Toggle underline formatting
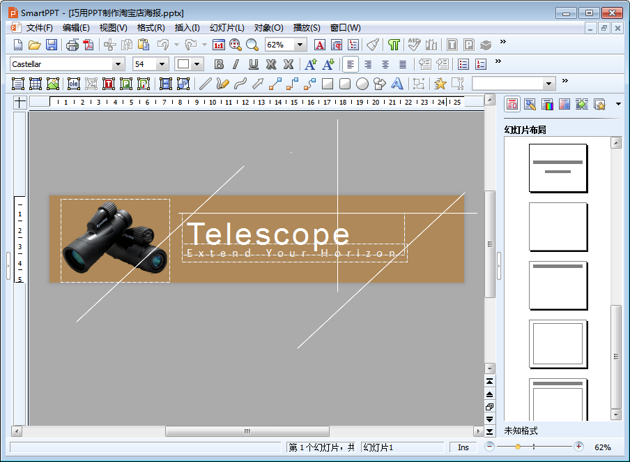630x462 pixels. click(254, 64)
